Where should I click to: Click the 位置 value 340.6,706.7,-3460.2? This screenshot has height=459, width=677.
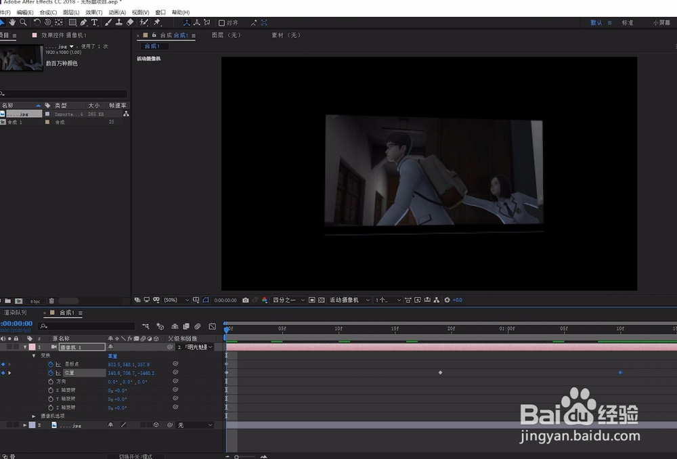click(131, 373)
